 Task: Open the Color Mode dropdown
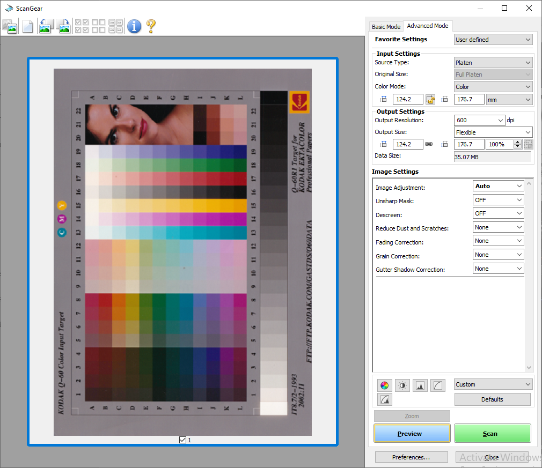493,87
